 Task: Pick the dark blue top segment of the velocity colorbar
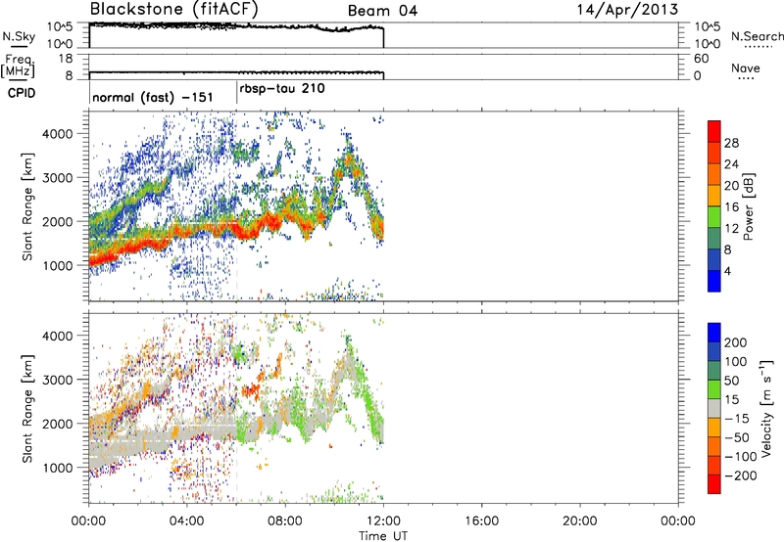714,333
